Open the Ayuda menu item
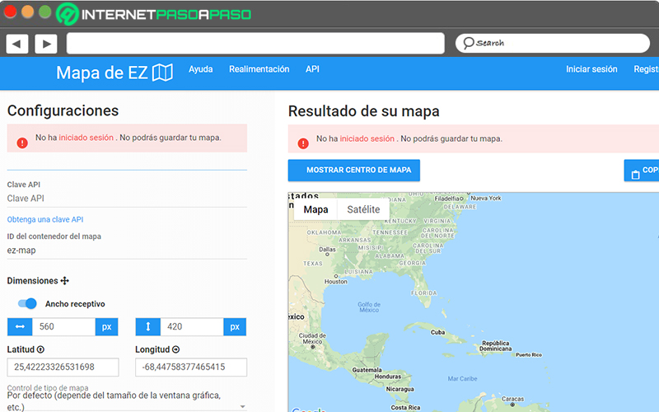This screenshot has height=412, width=659. (x=200, y=69)
